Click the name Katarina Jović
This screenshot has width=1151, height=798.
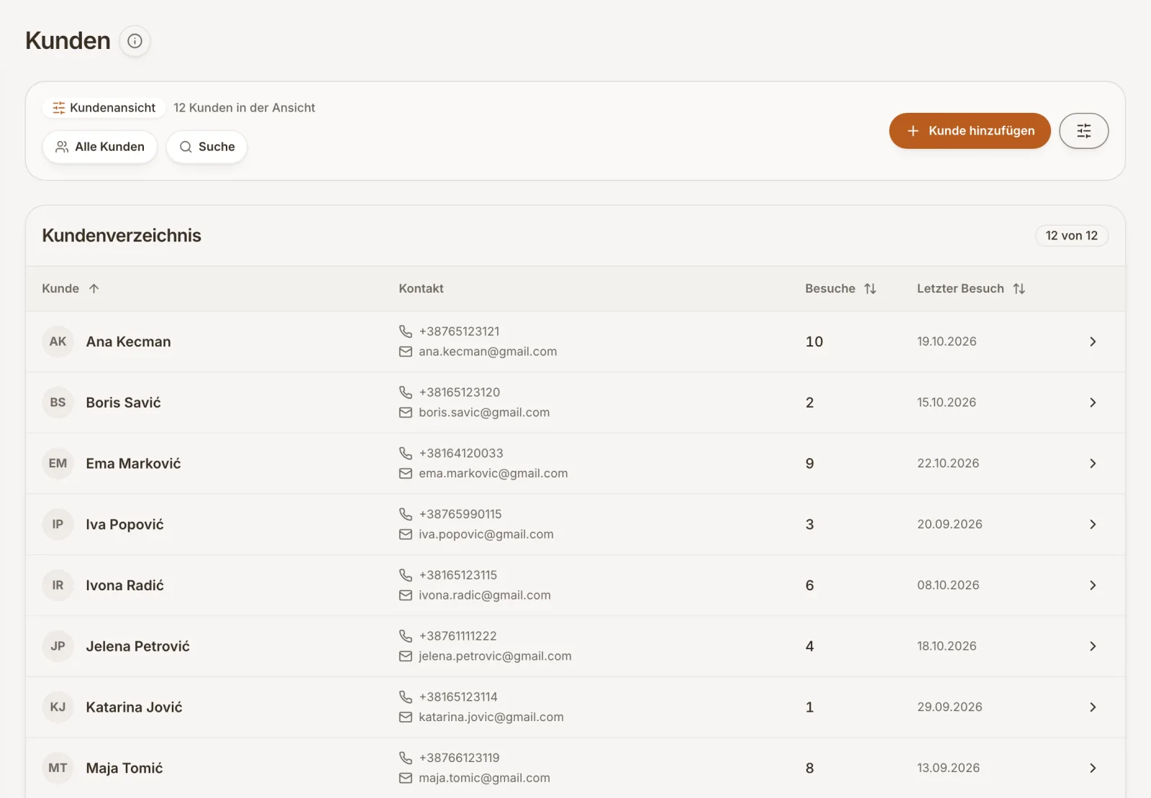[135, 707]
